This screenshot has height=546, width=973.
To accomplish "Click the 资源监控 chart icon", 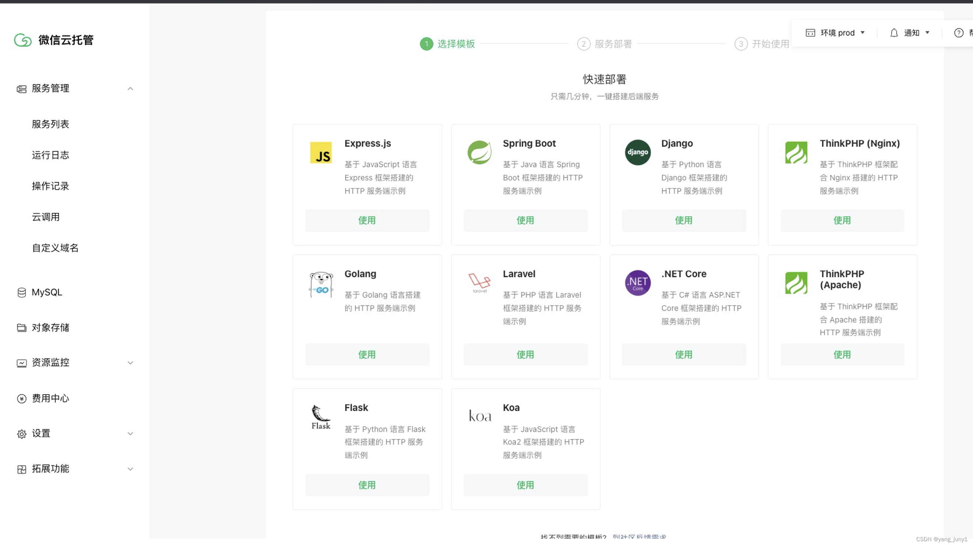I will pyautogui.click(x=21, y=363).
